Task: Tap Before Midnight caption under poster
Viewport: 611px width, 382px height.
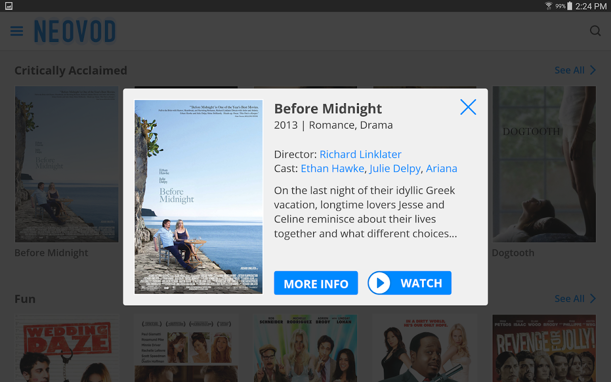Action: pos(52,253)
